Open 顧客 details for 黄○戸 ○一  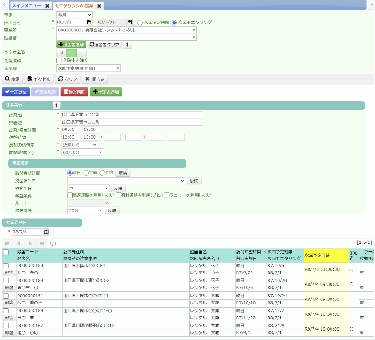point(9,287)
